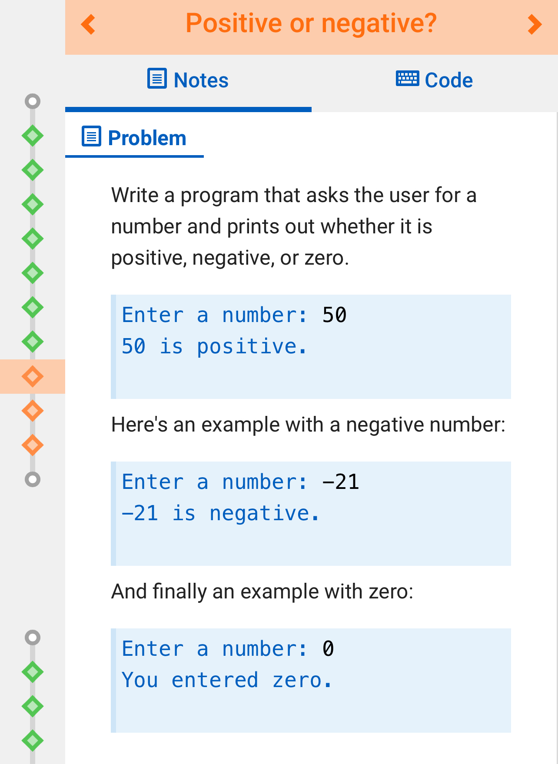Click the Notes document icon

[156, 79]
